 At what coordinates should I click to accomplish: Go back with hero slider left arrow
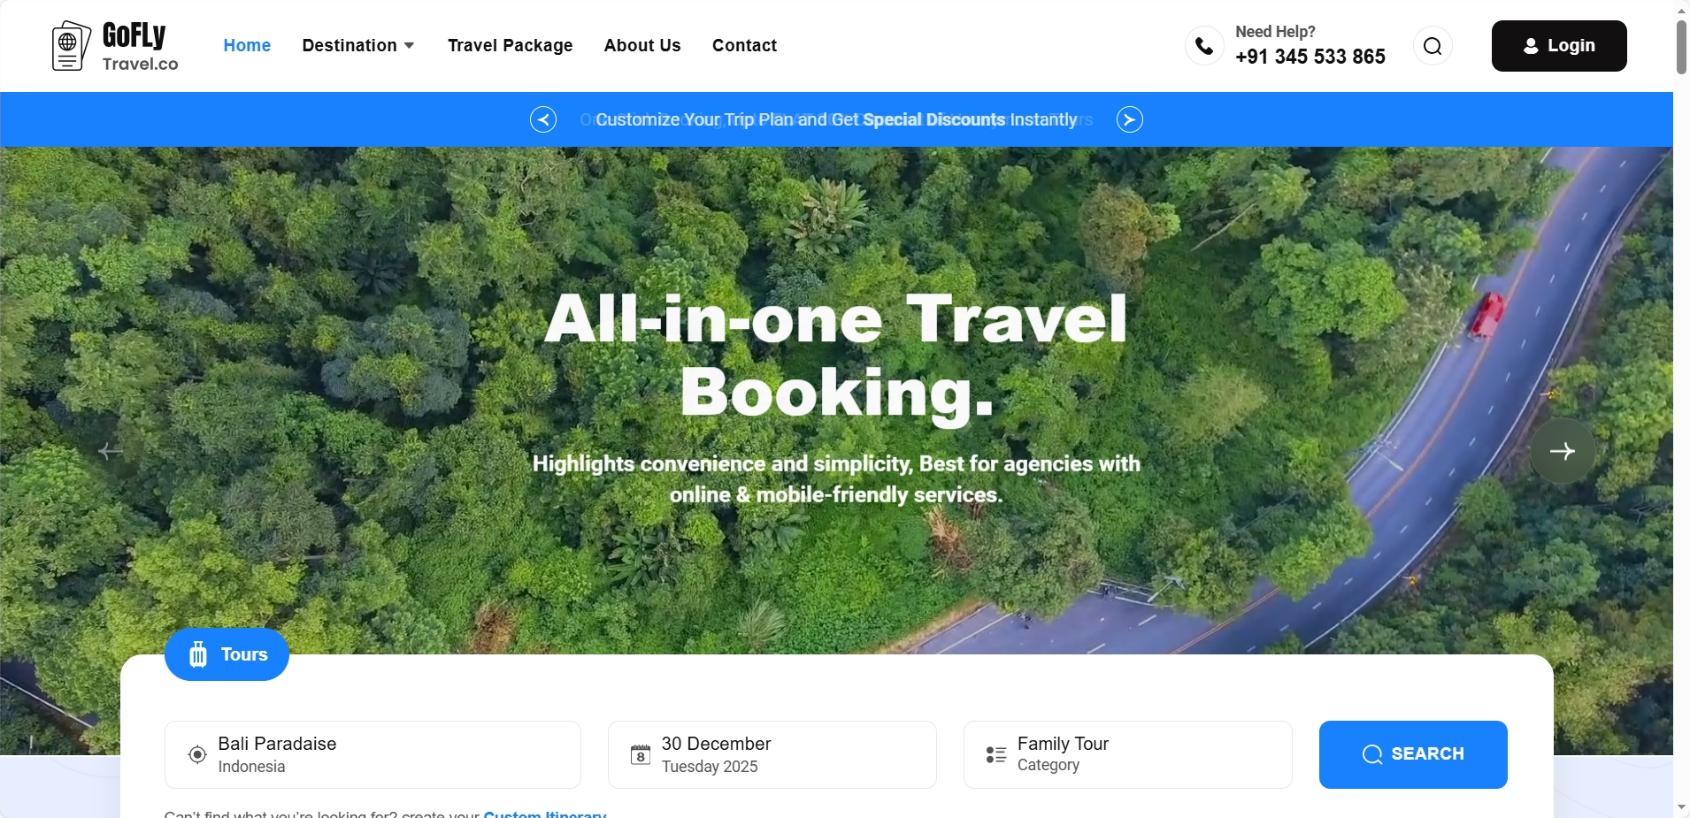pyautogui.click(x=111, y=451)
